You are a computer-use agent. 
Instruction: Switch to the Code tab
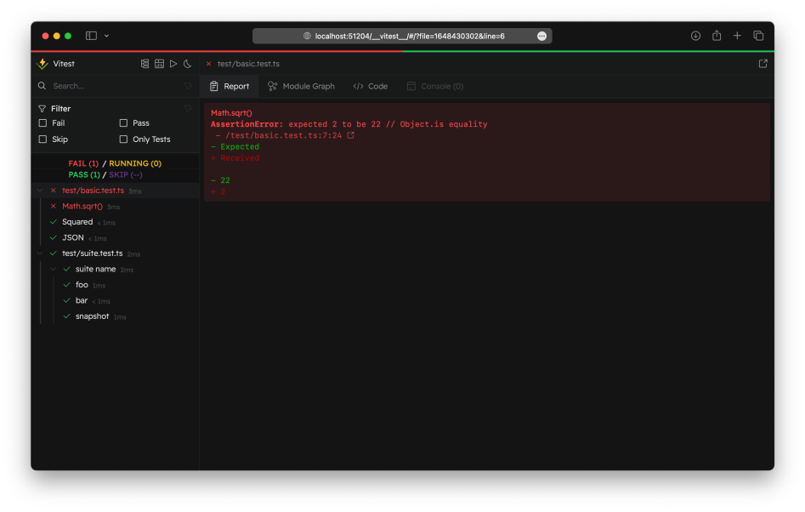click(370, 86)
